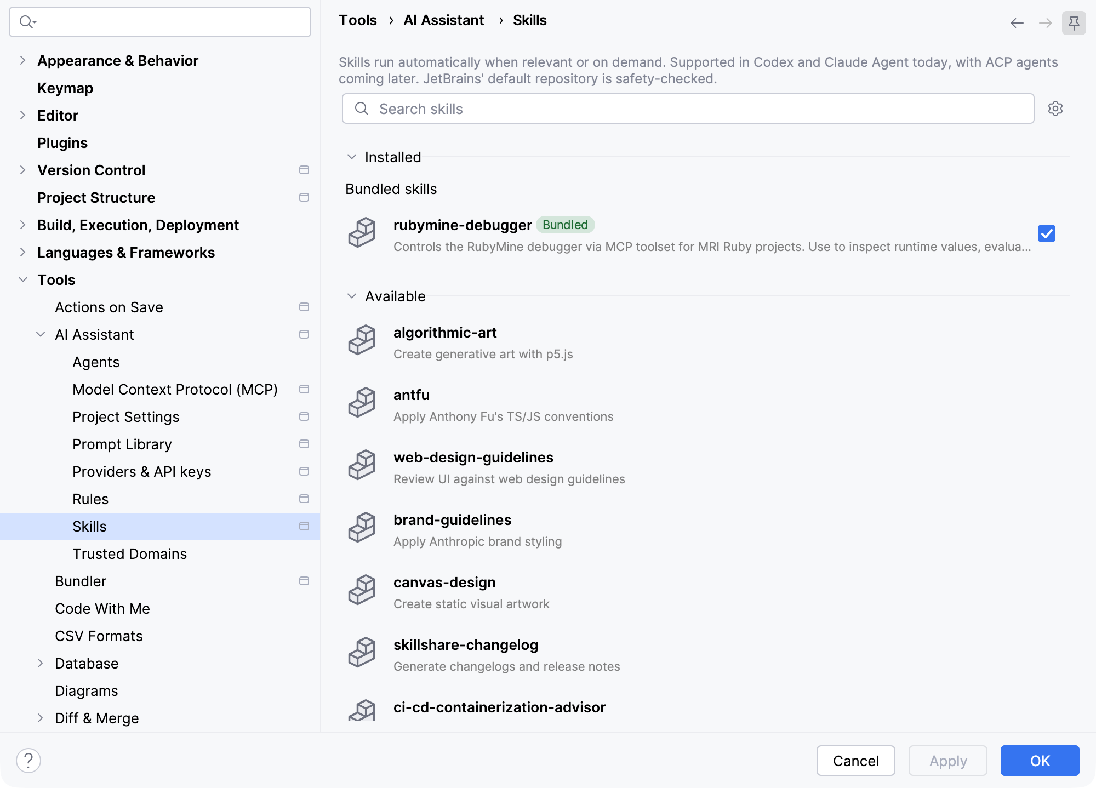The height and width of the screenshot is (788, 1096).
Task: Expand Languages & Frameworks node
Action: point(22,252)
